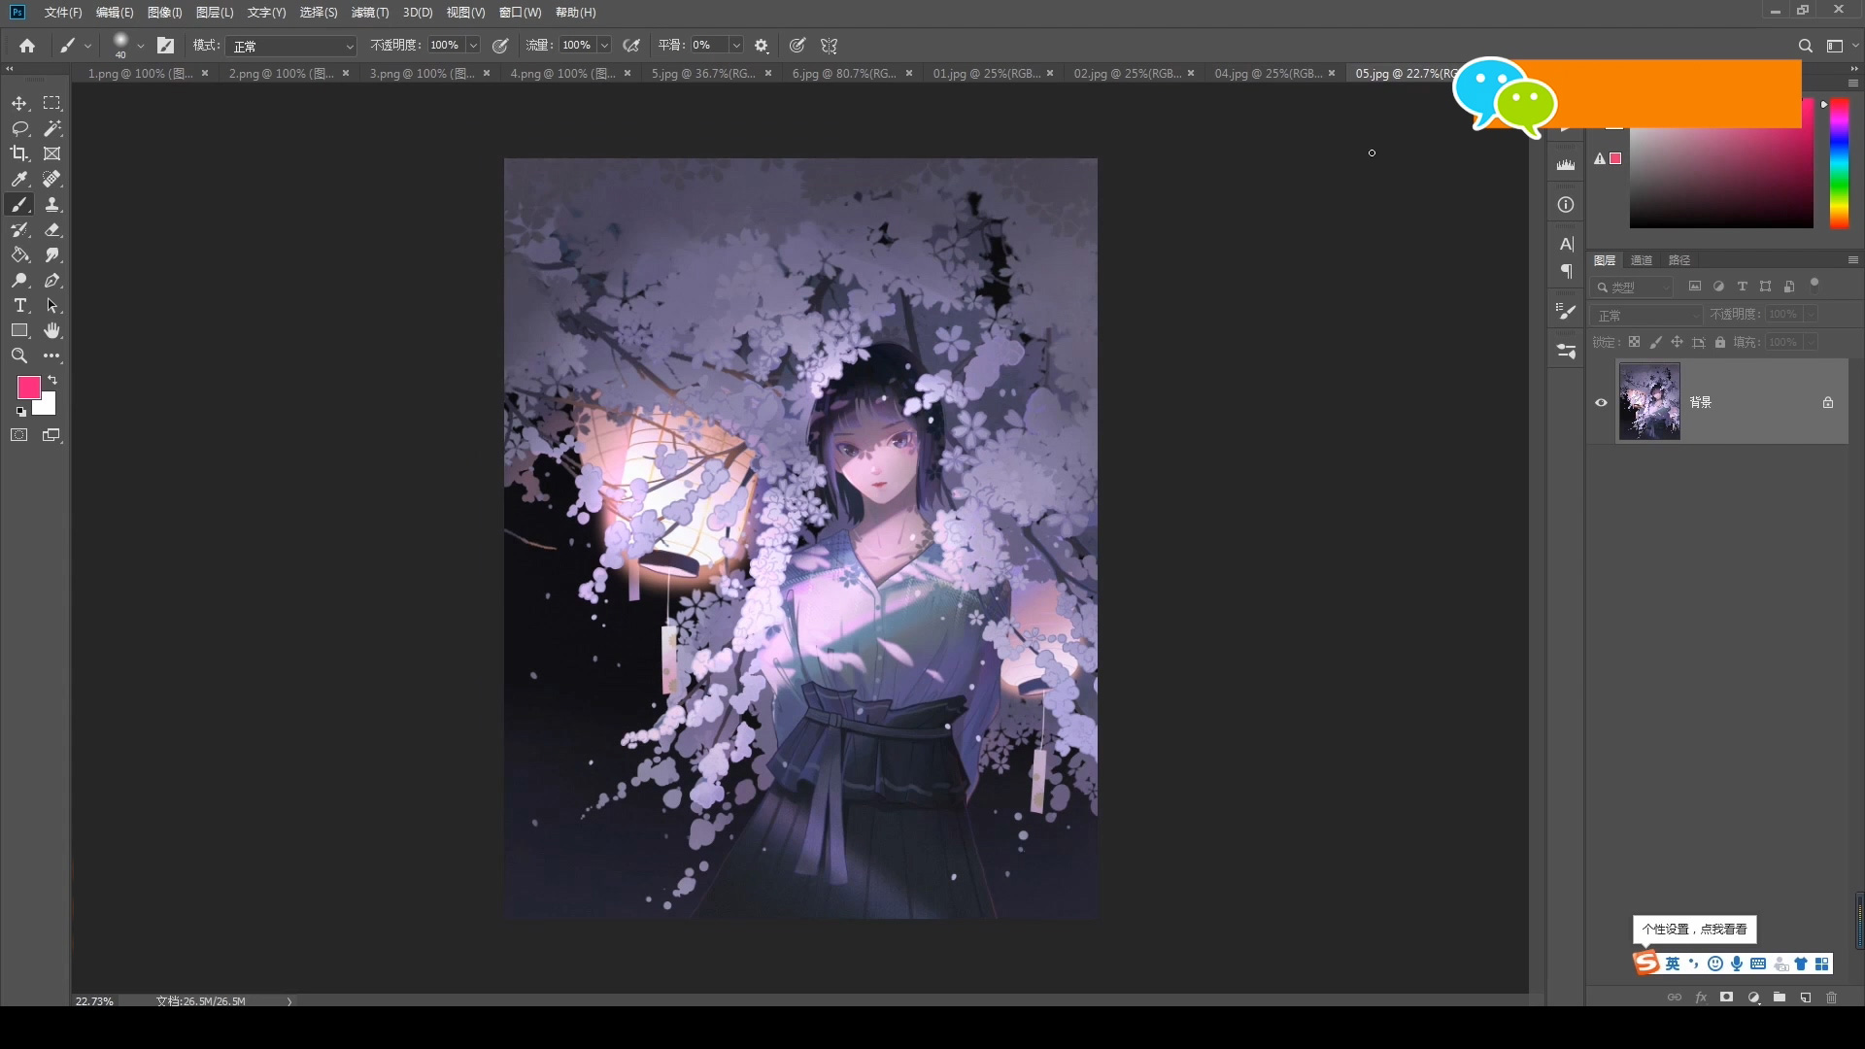Open the tool preset picker arrow
The height and width of the screenshot is (1049, 1865).
point(87,46)
